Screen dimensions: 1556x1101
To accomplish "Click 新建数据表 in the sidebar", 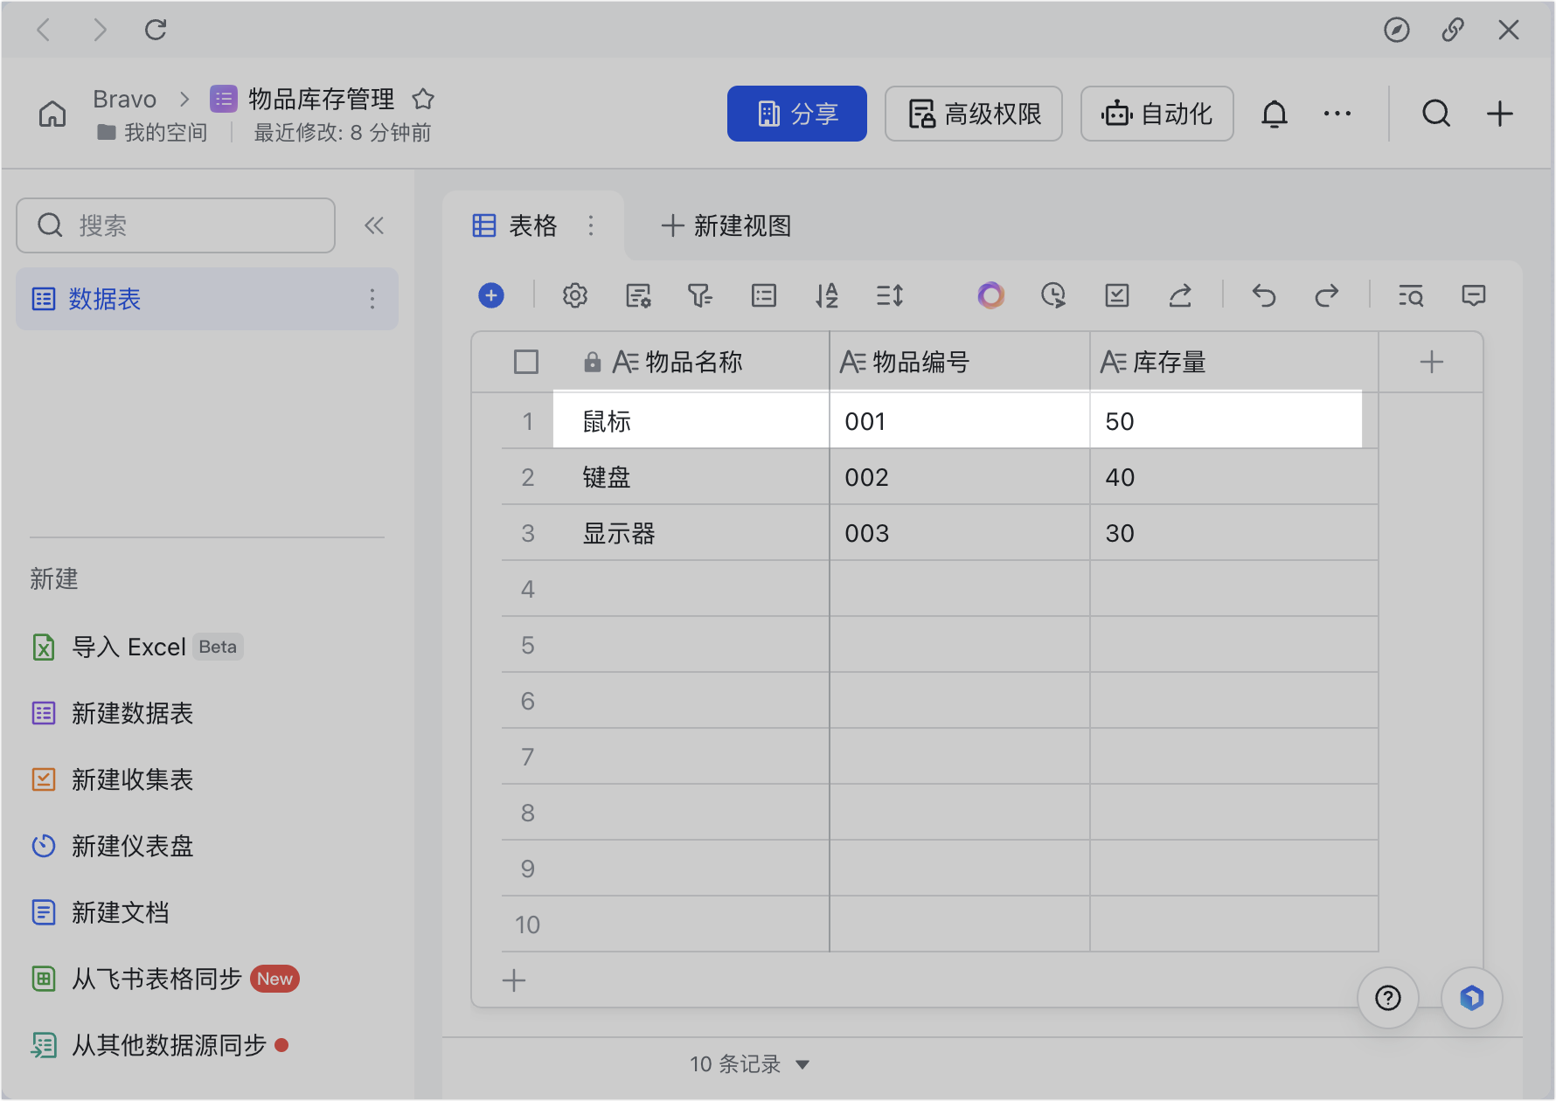I will tap(113, 713).
